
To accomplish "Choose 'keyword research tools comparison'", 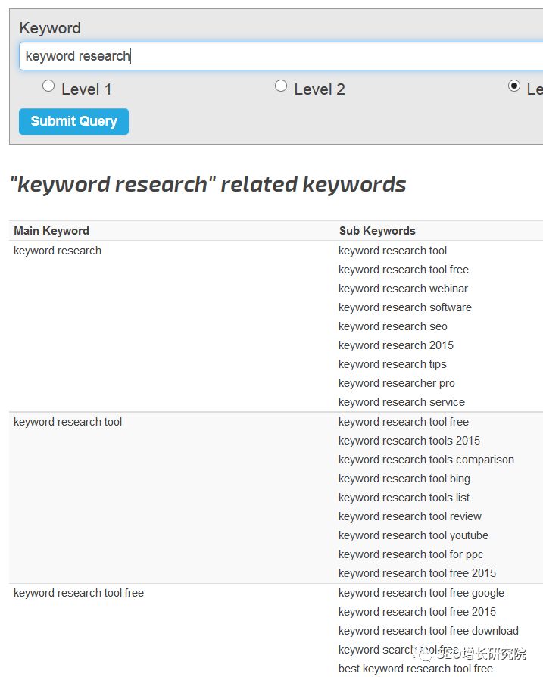I will (x=426, y=460).
